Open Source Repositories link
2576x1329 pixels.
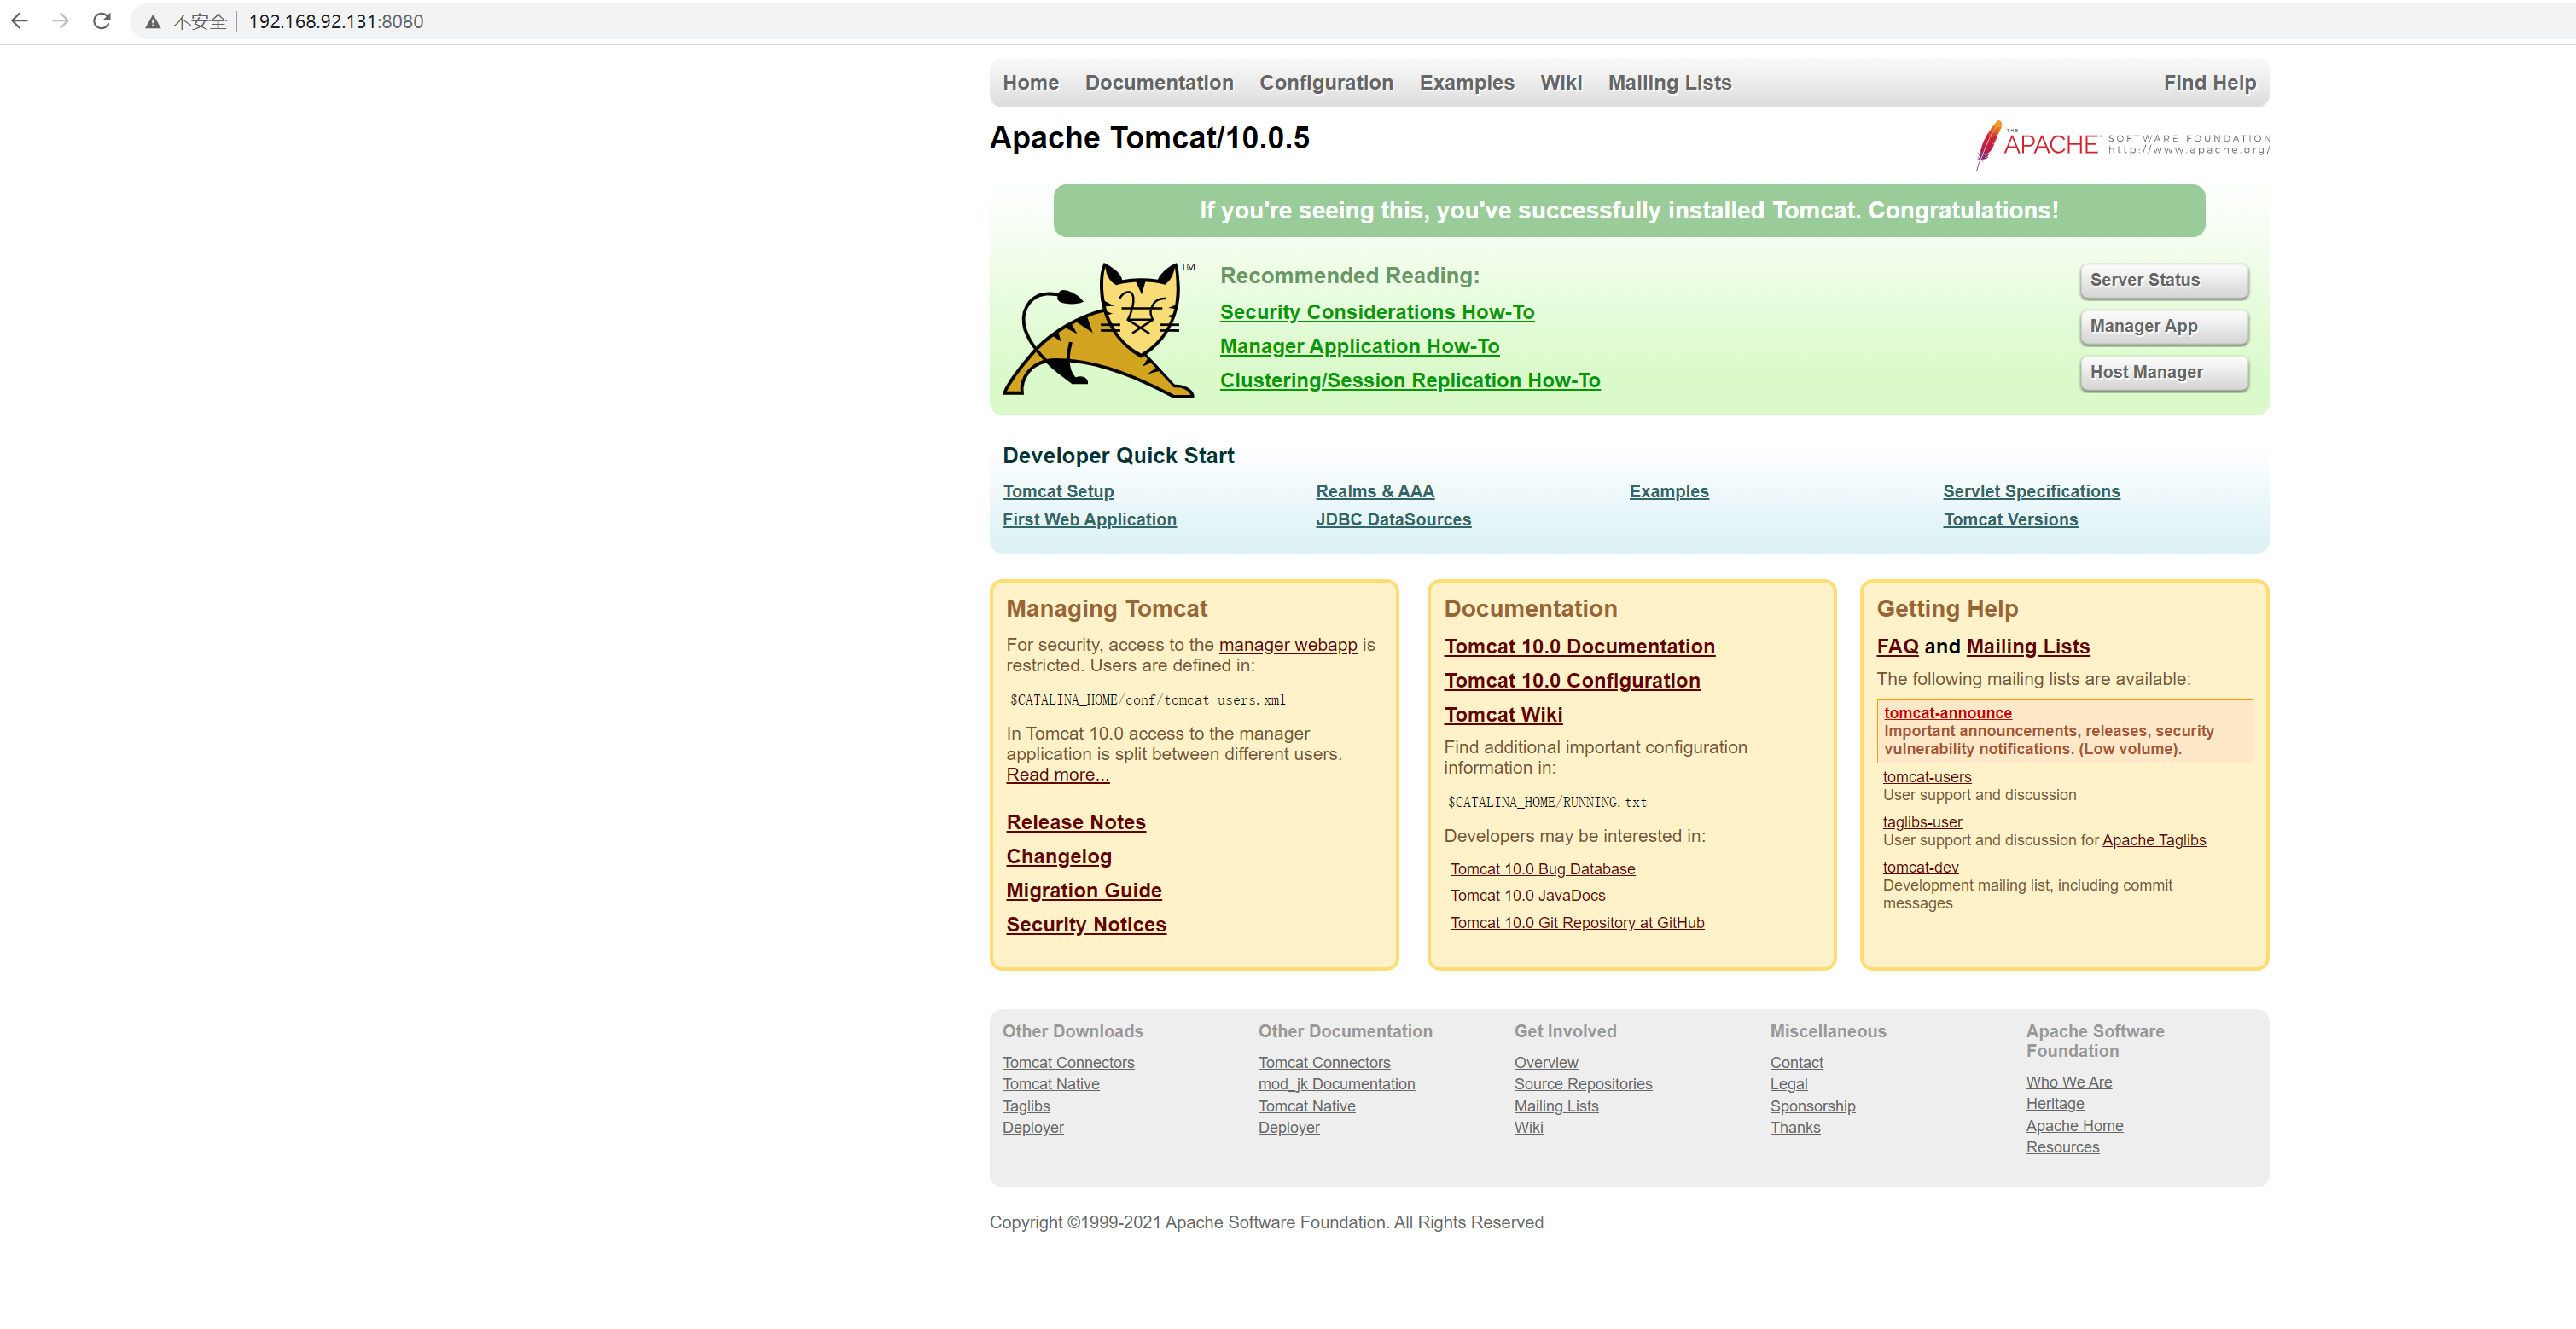click(1583, 1084)
